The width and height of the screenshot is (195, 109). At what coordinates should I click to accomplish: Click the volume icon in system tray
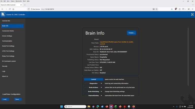(x=183, y=106)
